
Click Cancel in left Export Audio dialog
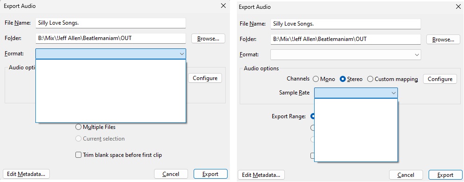click(171, 174)
